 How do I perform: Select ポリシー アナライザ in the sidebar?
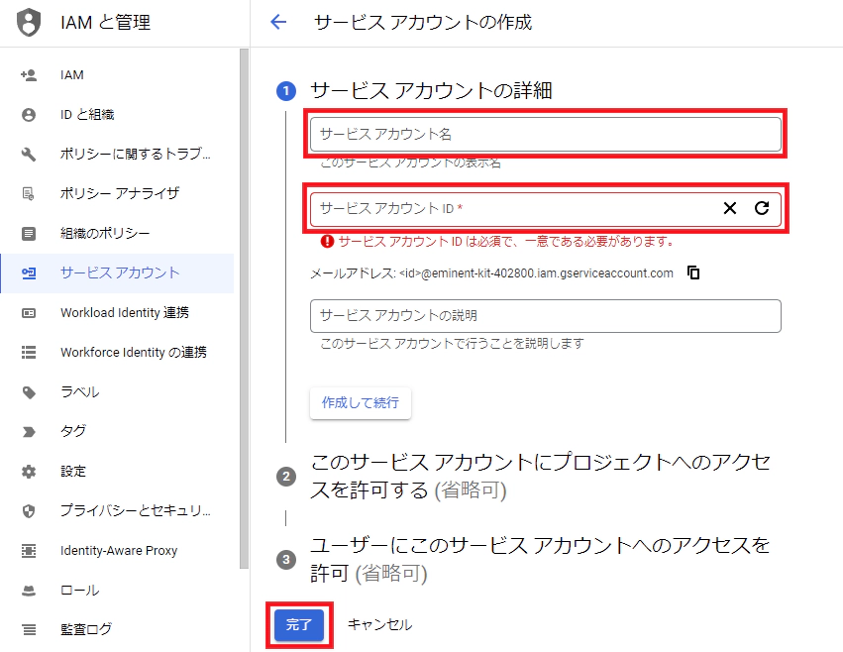click(x=117, y=193)
